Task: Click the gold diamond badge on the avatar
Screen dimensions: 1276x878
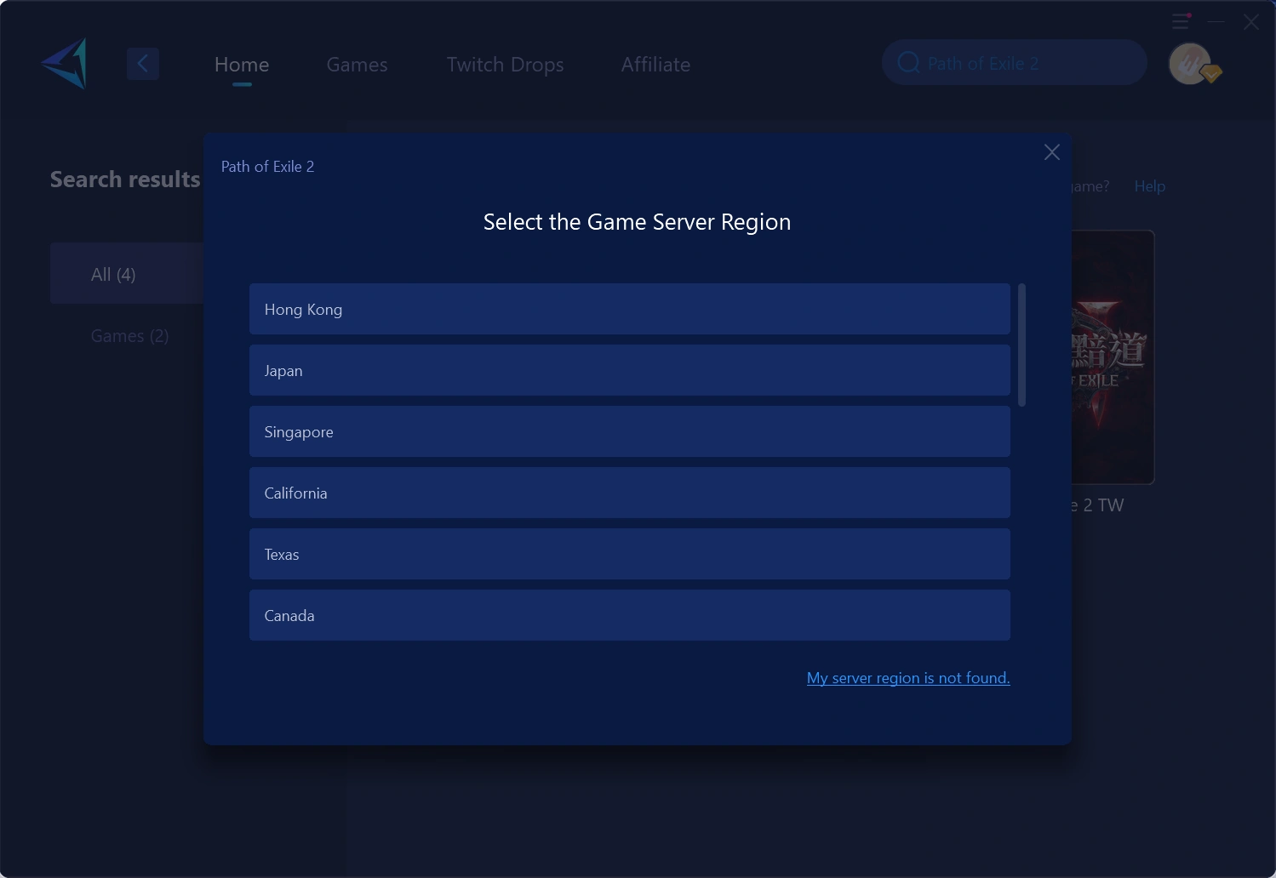Action: pyautogui.click(x=1210, y=75)
